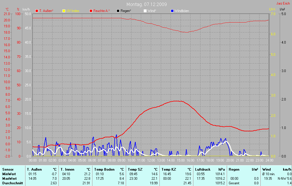Click the T. Innen column header
The height and width of the screenshot is (186, 292).
[x=68, y=169]
